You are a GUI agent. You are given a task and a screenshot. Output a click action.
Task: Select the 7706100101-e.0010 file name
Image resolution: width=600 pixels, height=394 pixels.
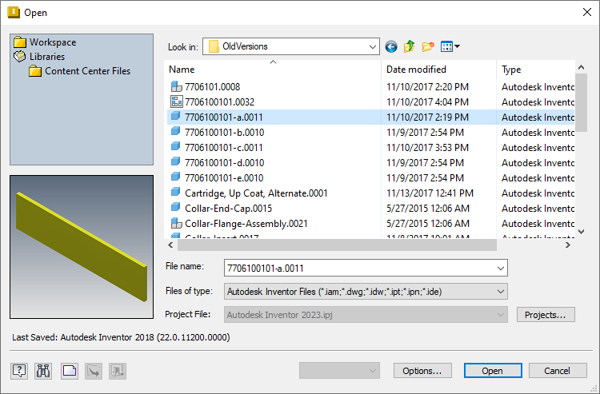(x=224, y=178)
